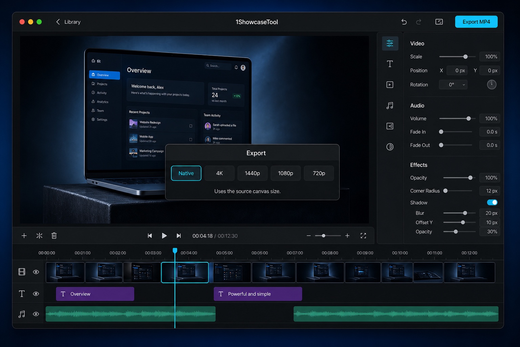Adjust the Fade Out slider

point(456,145)
